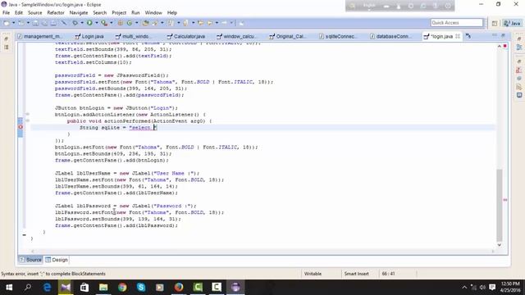The height and width of the screenshot is (295, 525).
Task: Run the program with green Run icon
Action: 89,23
